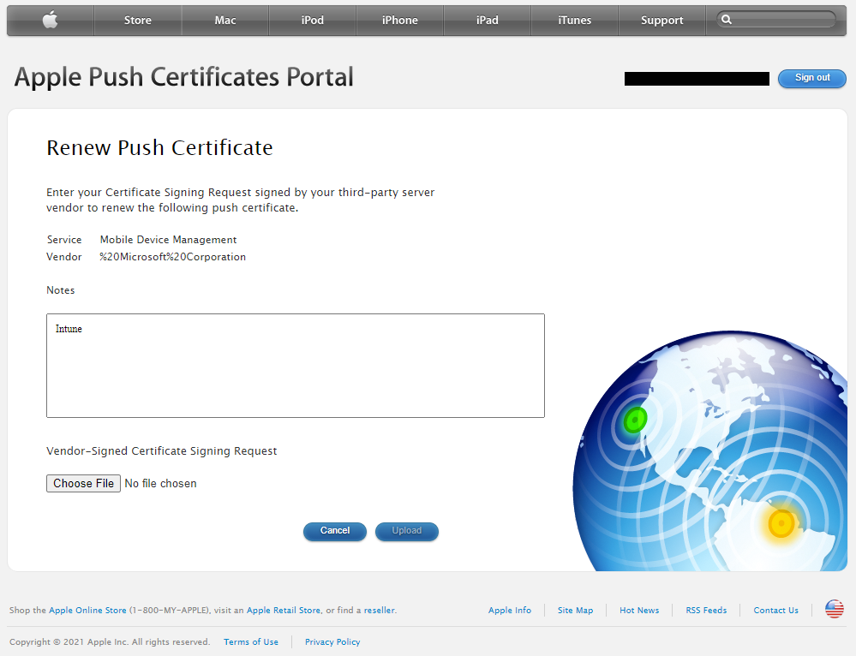This screenshot has width=856, height=656.
Task: Follow the reseller link
Action: 379,610
